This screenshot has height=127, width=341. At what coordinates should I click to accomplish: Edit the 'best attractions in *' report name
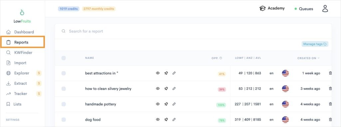click(174, 73)
